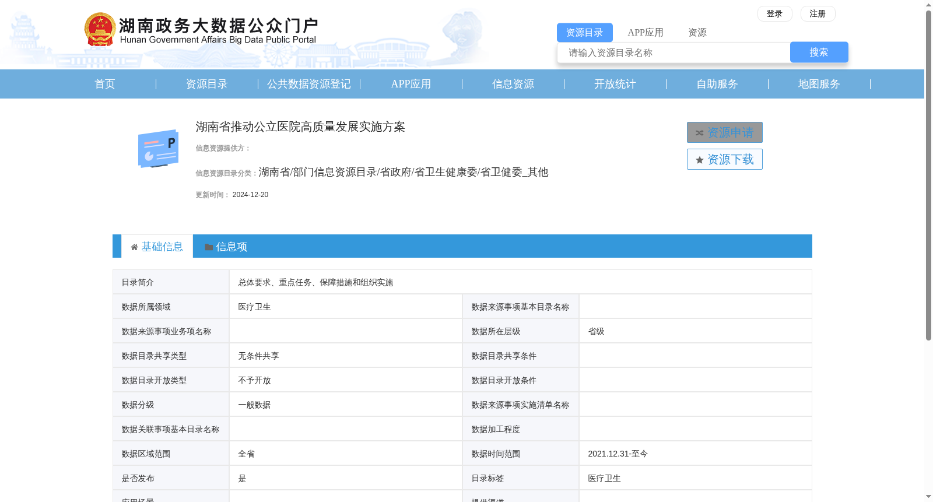Click the page vertical scrollbar thumb
Viewport: 933px width, 502px height.
click(x=928, y=175)
